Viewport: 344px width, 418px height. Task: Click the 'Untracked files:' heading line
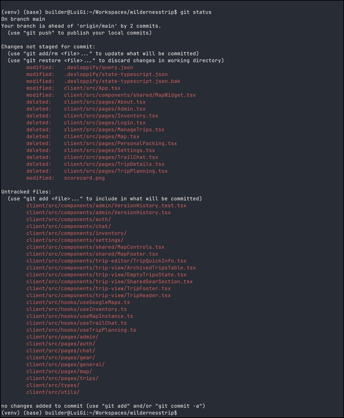(x=26, y=192)
